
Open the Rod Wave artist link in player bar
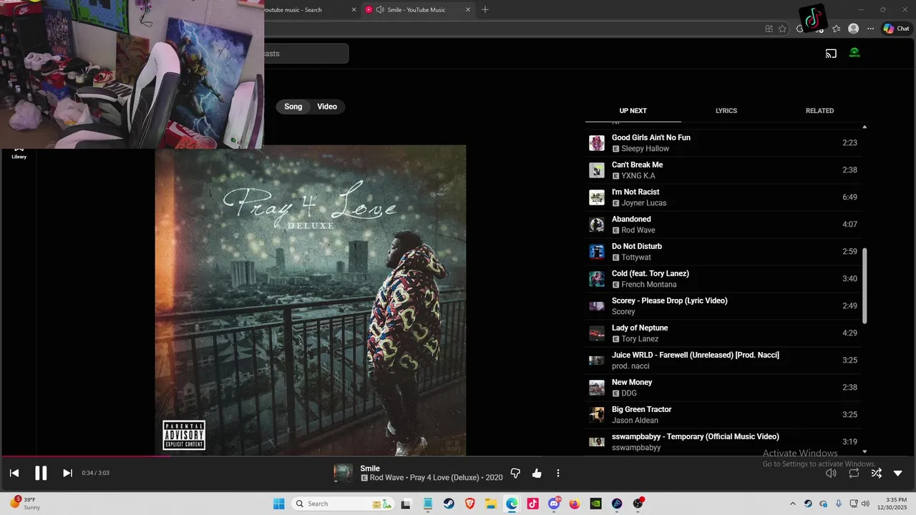click(386, 478)
